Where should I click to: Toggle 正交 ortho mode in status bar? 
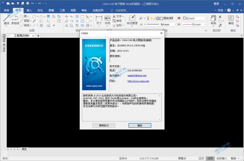(201, 158)
